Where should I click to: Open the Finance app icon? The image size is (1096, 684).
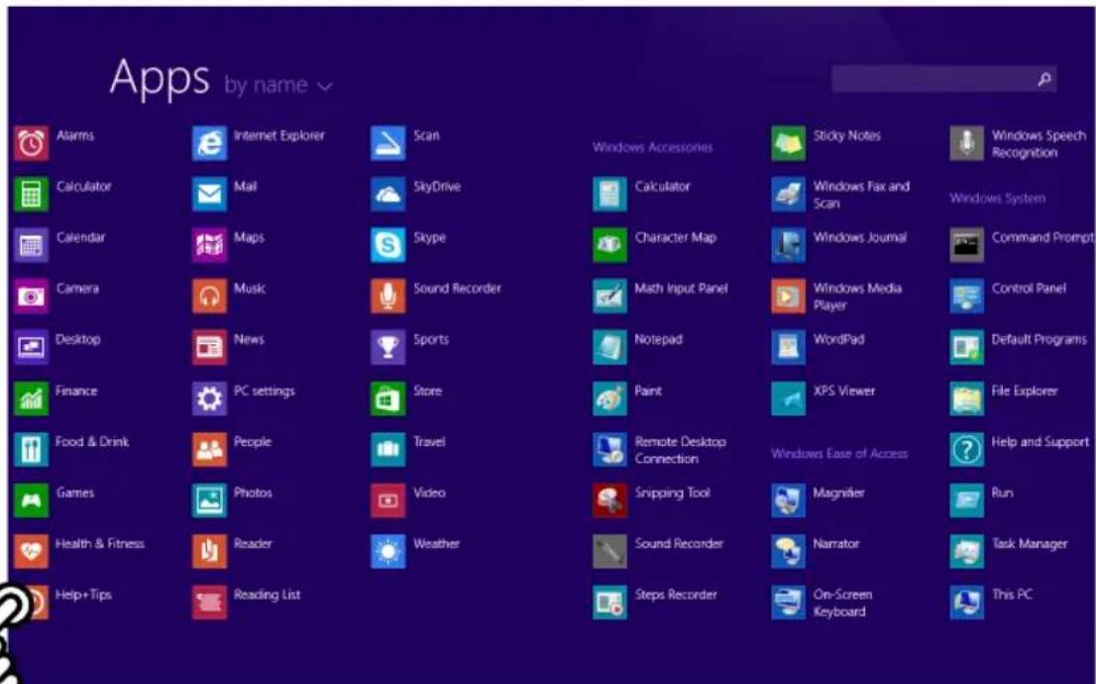[31, 399]
